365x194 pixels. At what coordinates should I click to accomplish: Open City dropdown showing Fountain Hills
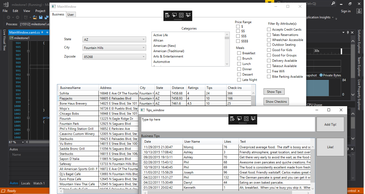click(114, 48)
